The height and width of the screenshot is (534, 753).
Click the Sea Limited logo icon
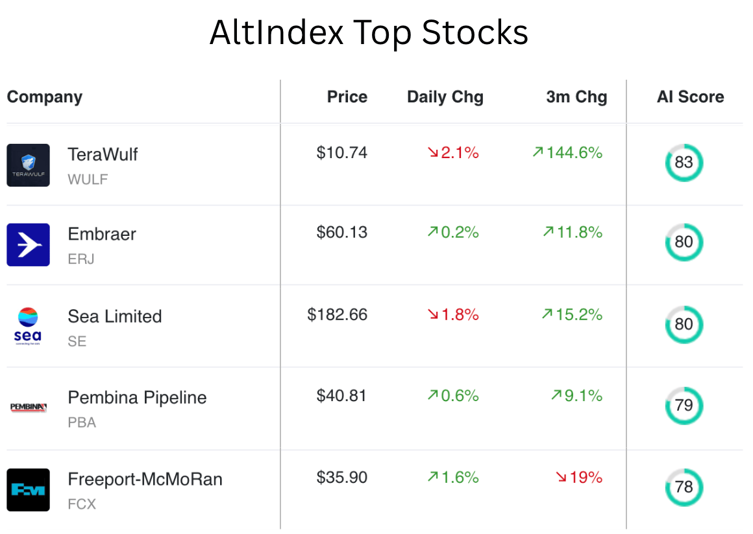tap(28, 326)
